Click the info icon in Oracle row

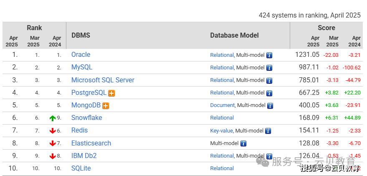(x=269, y=55)
